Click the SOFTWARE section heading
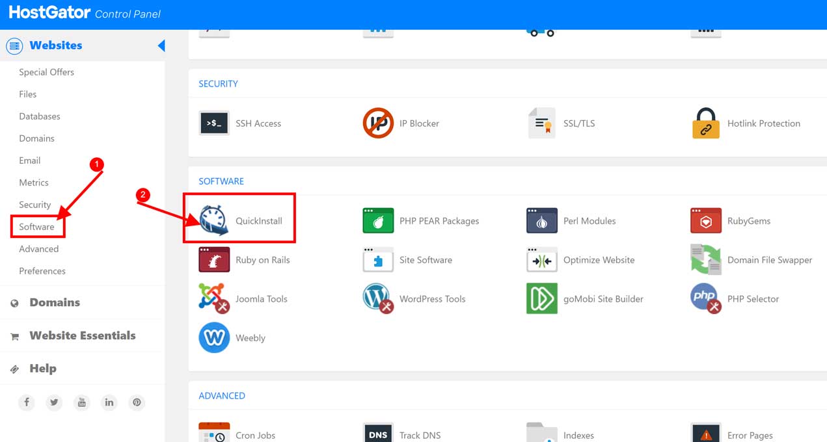Image resolution: width=827 pixels, height=442 pixels. pyautogui.click(x=221, y=181)
